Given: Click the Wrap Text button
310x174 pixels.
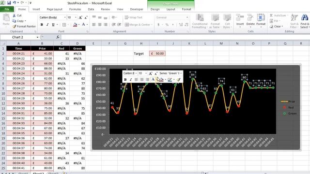Looking at the screenshot, I should pos(134,17).
